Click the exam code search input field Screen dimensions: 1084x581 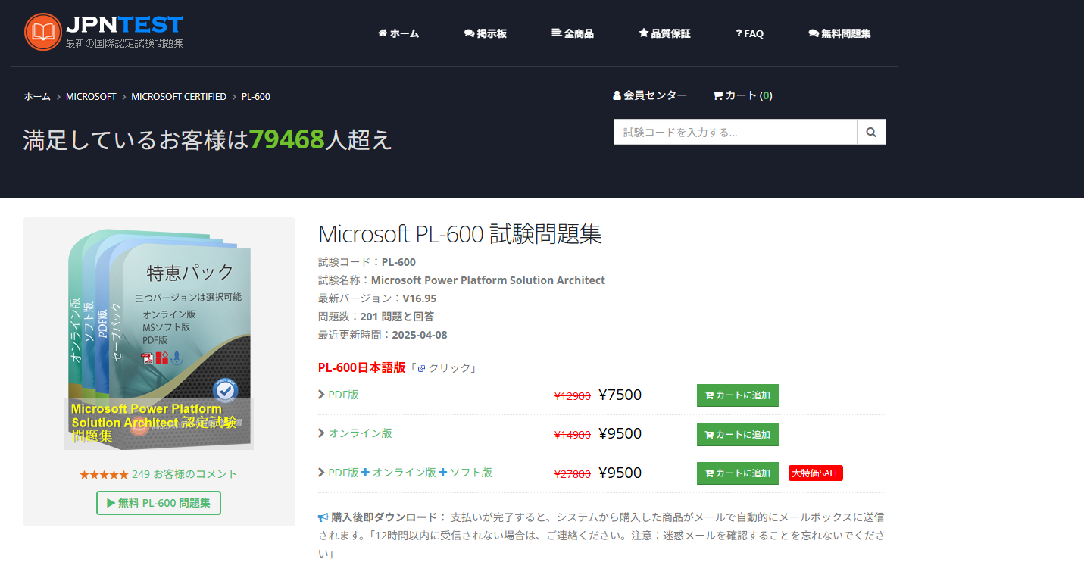[x=735, y=132]
